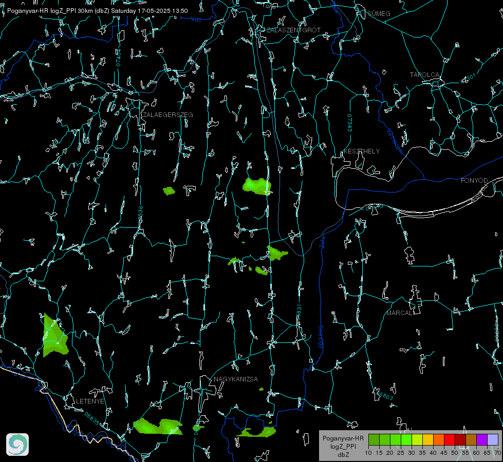Pick the yellow-green 30-35 dBZ swatch
The width and height of the screenshot is (503, 462).
pos(417,439)
